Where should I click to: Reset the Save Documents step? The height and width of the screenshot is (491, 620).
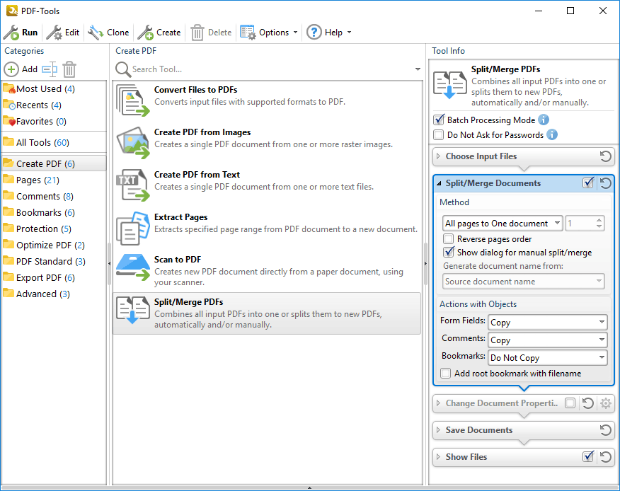pos(606,430)
